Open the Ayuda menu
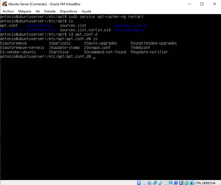 point(86,11)
